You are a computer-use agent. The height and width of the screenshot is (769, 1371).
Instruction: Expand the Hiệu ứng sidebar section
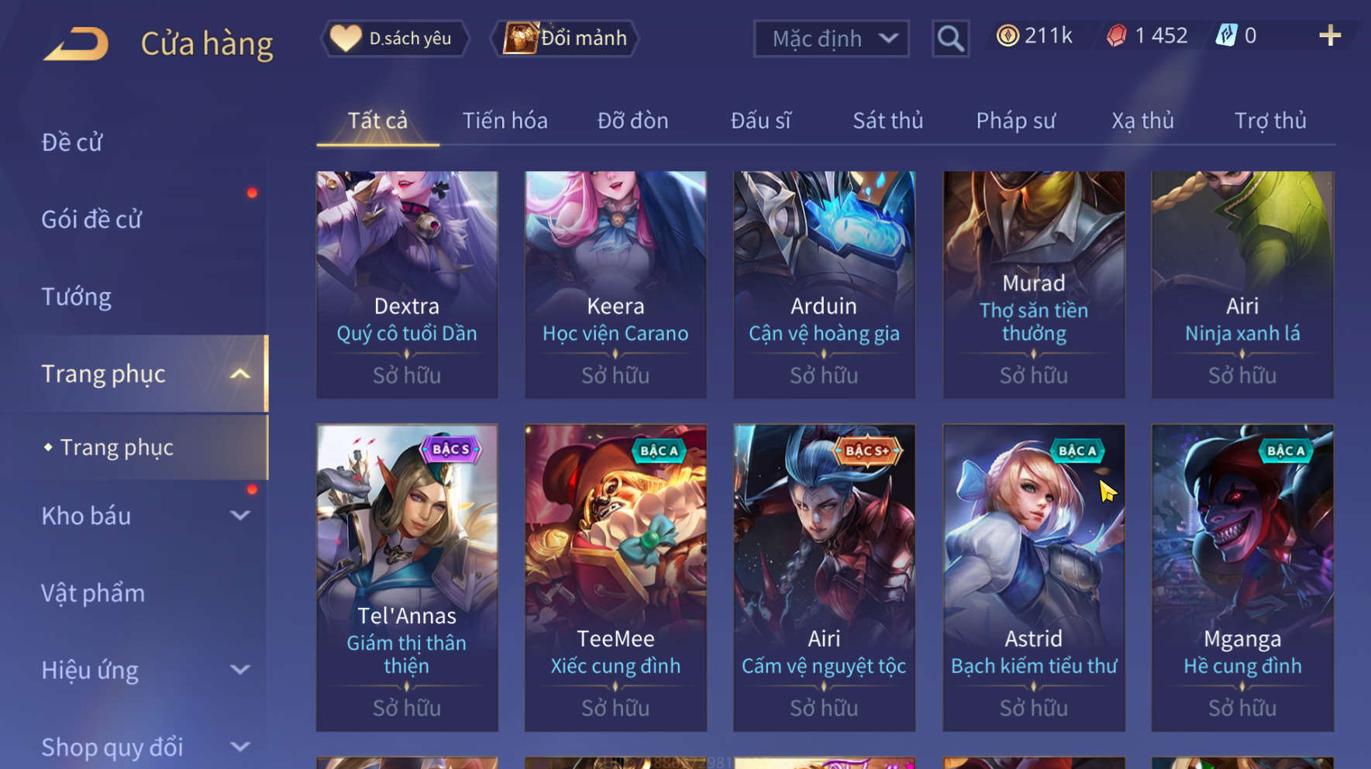(x=240, y=670)
